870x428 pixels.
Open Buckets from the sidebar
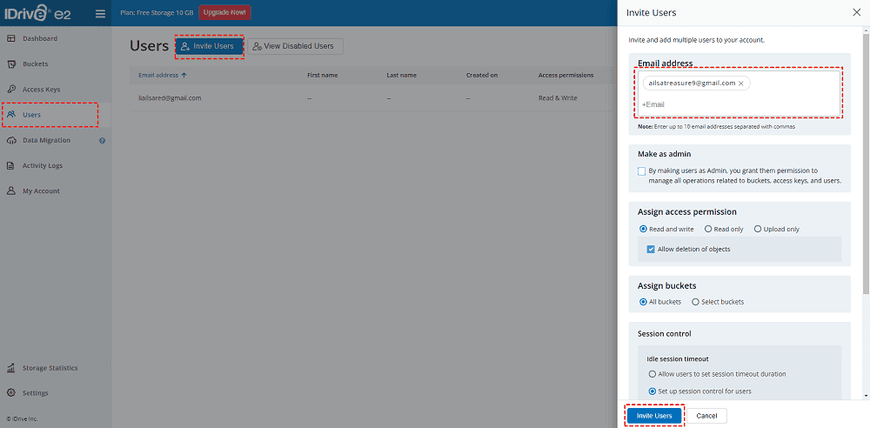35,64
